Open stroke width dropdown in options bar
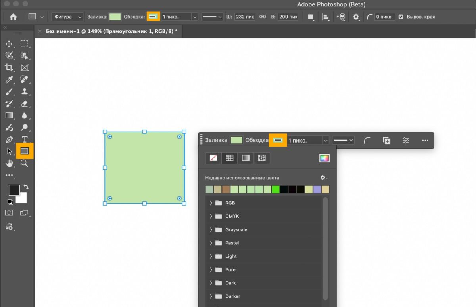Viewport: 476px width, 307px height. pyautogui.click(x=194, y=17)
